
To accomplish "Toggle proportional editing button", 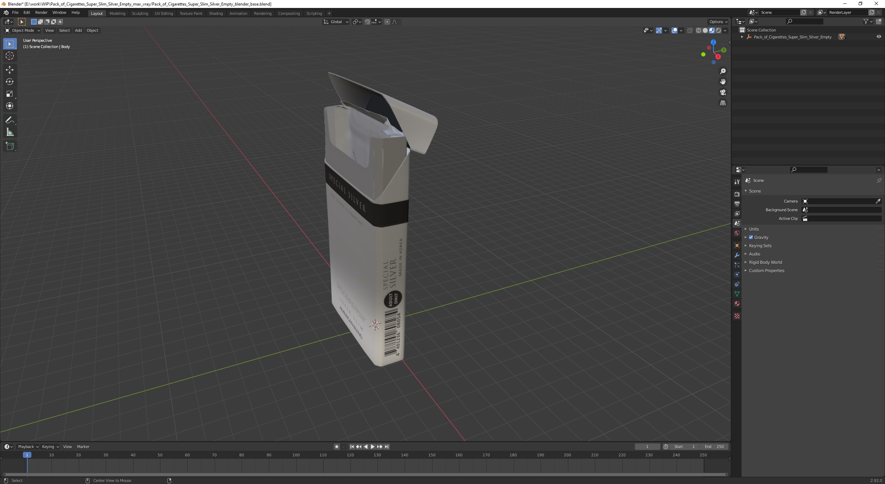I will pos(387,22).
